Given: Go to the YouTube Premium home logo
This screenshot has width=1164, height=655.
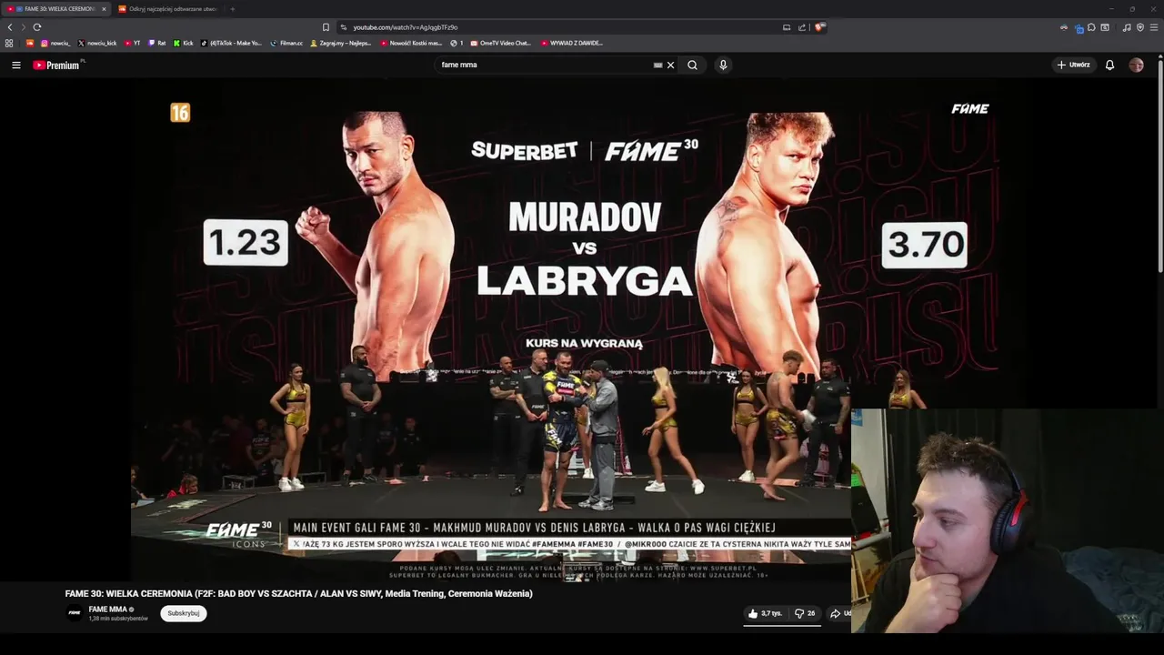Looking at the screenshot, I should [57, 65].
